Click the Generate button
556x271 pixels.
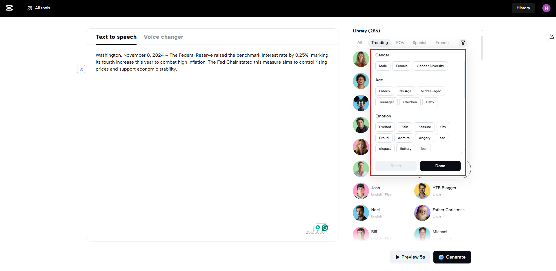pos(452,257)
